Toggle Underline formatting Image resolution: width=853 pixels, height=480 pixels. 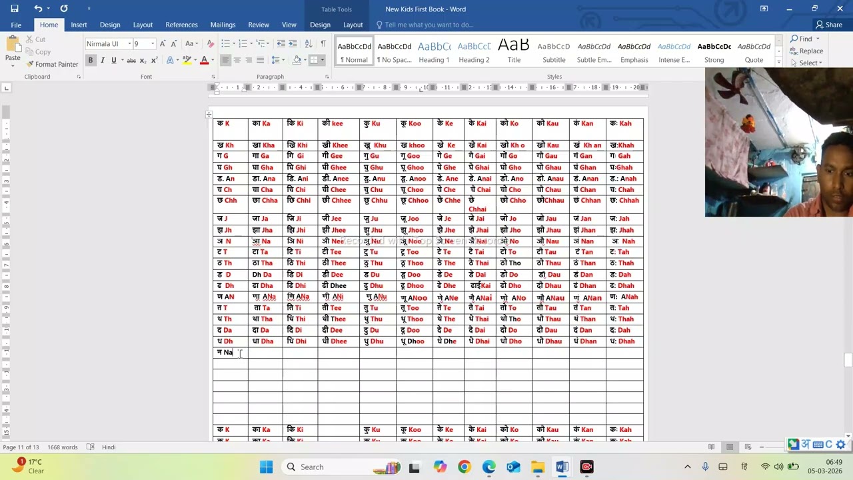point(113,60)
